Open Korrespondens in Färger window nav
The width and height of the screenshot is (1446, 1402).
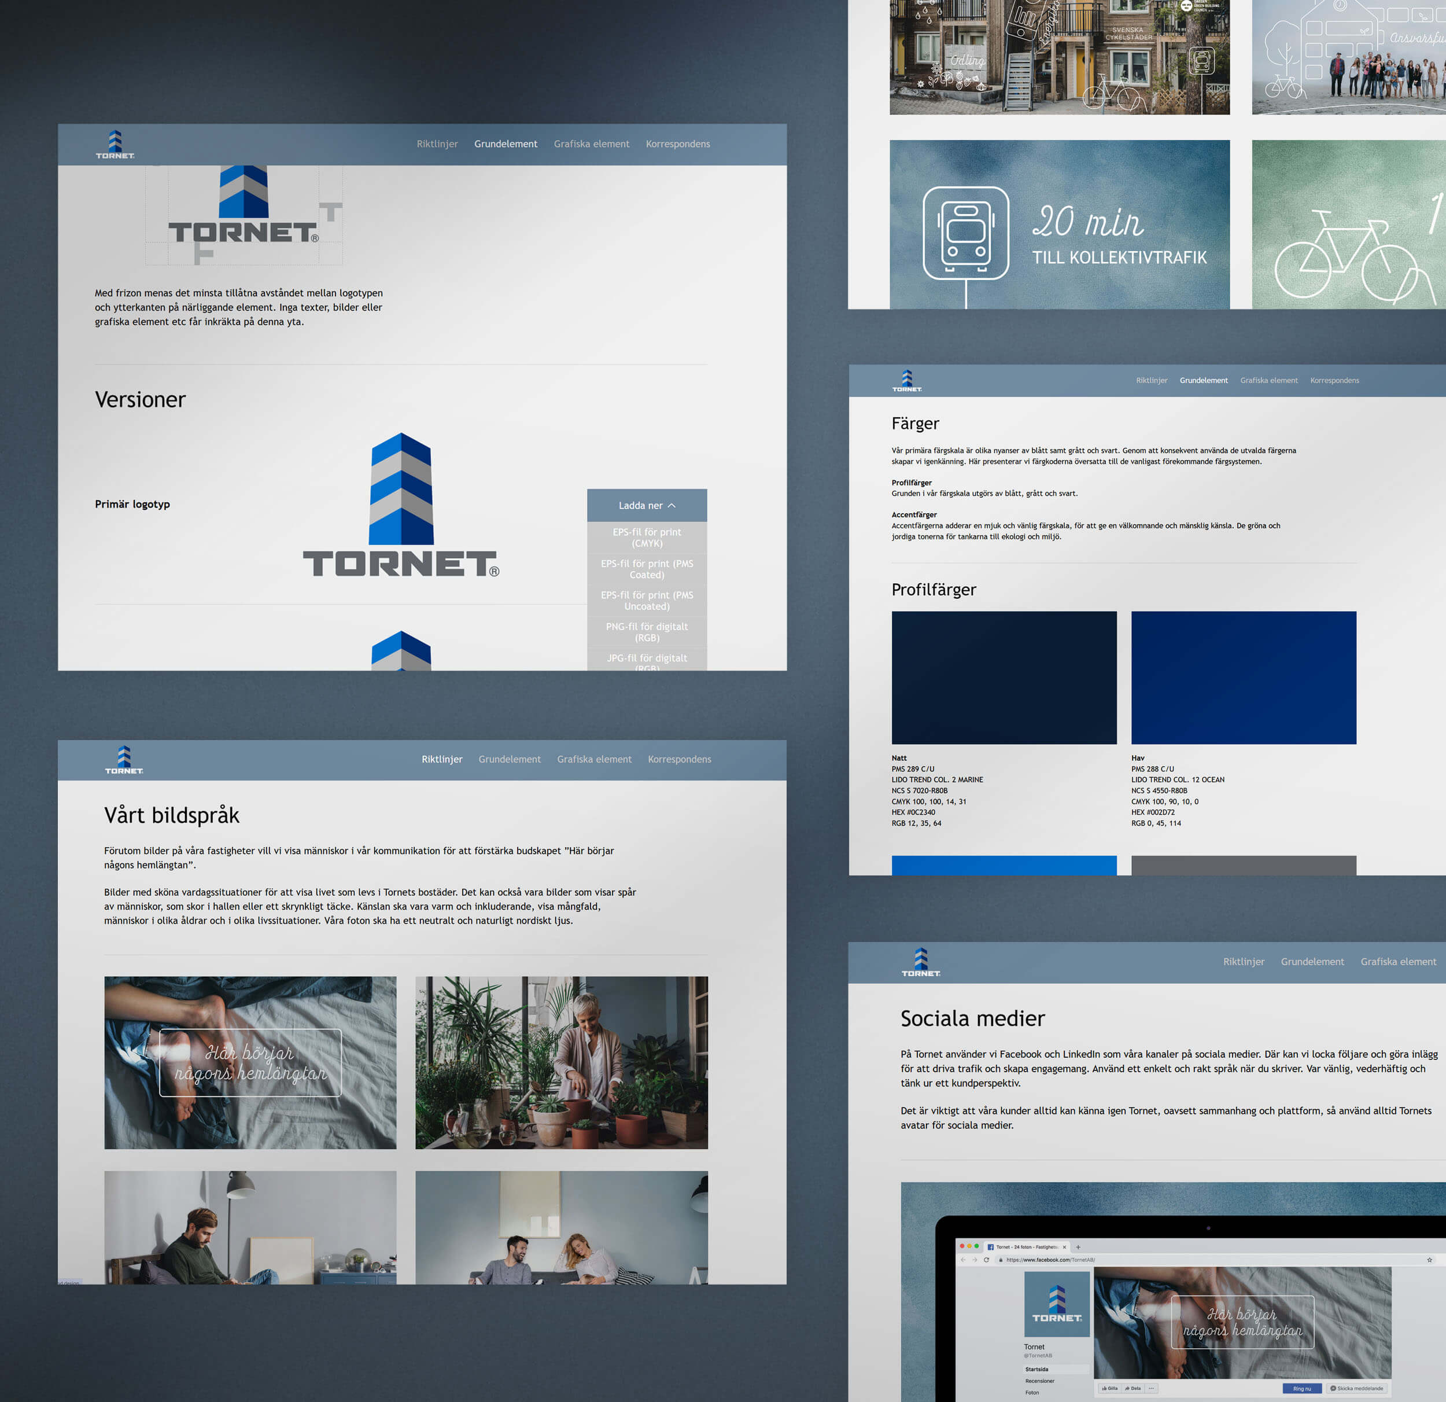tap(1334, 381)
